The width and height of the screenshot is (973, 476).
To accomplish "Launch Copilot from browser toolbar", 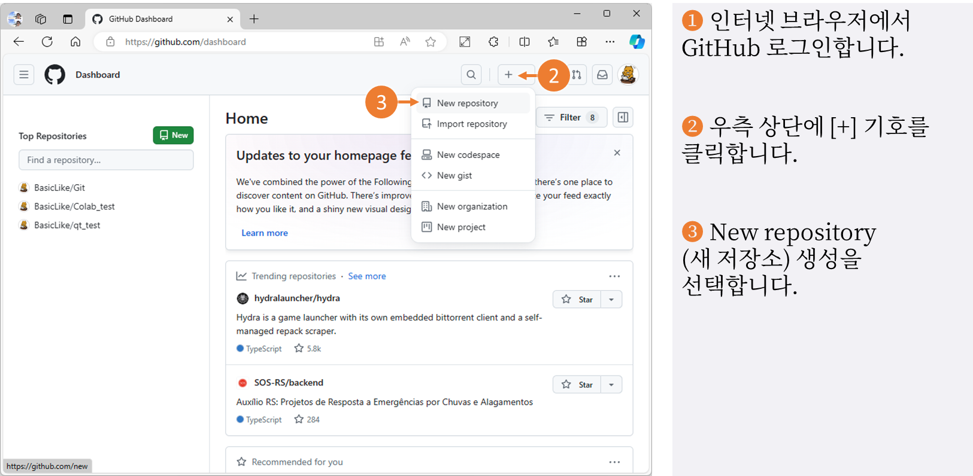I will (x=637, y=42).
